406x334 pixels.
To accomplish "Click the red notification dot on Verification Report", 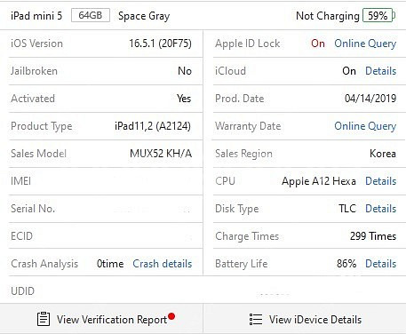I will 171,316.
